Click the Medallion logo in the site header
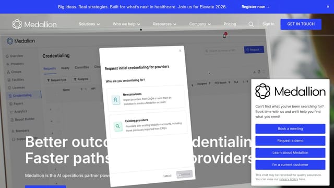This screenshot has height=188, width=334. pos(34,25)
